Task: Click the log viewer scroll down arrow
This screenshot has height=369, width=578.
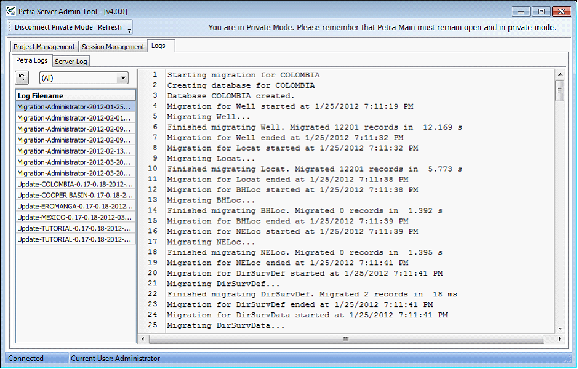Action: tap(560, 329)
